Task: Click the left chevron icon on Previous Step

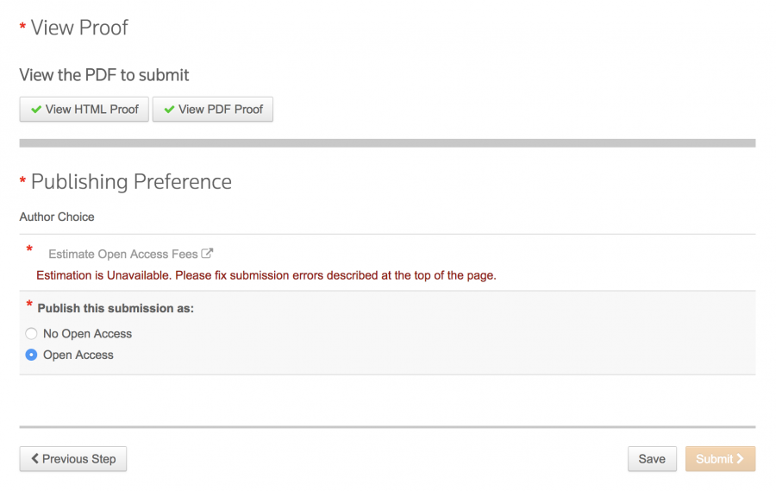Action: tap(35, 459)
